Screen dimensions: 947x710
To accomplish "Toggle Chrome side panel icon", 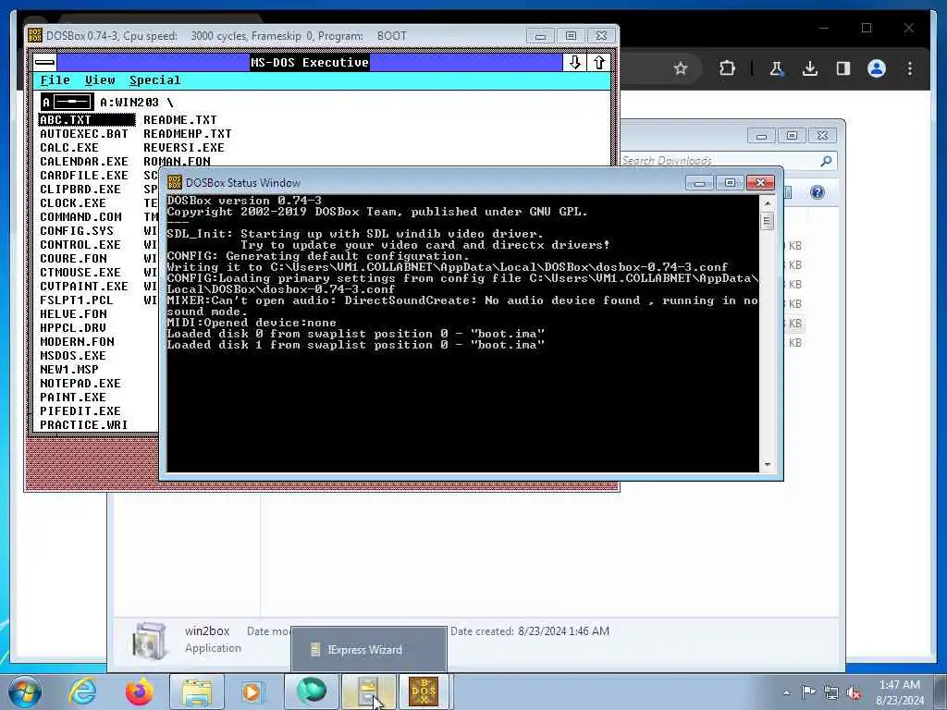I will (x=843, y=68).
